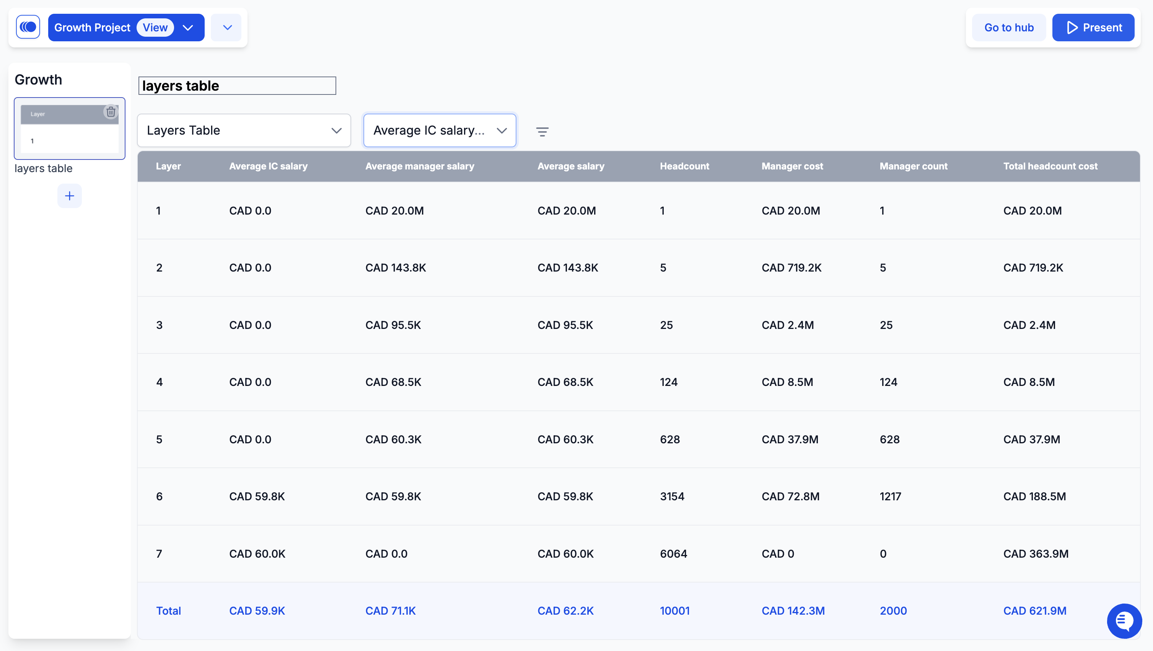This screenshot has width=1153, height=651.
Task: Toggle the View mode pill
Action: (155, 27)
